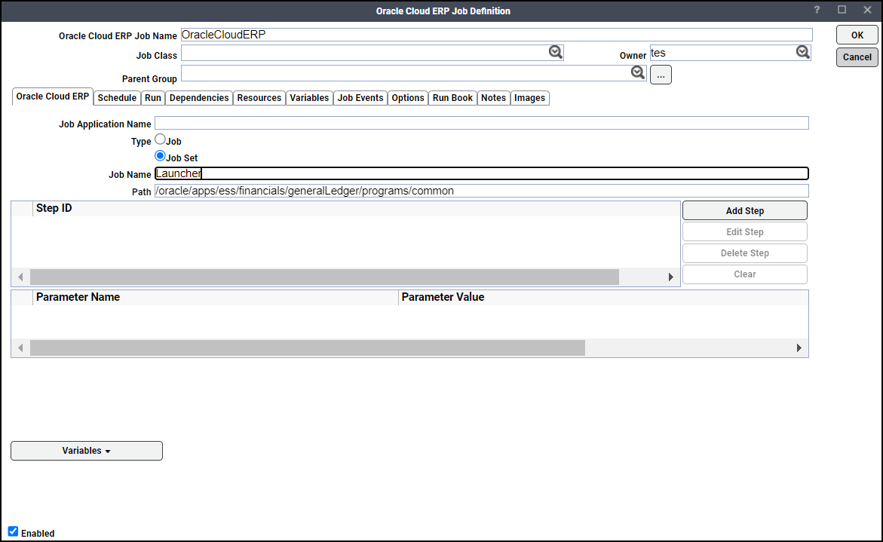Image resolution: width=883 pixels, height=542 pixels.
Task: Expand the Variables dropdown button
Action: 87,451
